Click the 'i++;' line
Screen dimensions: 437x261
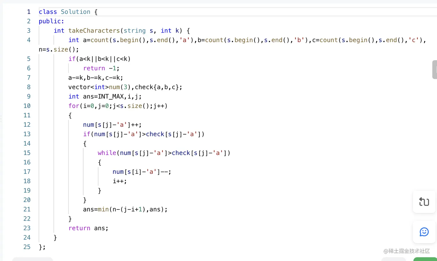pos(120,181)
